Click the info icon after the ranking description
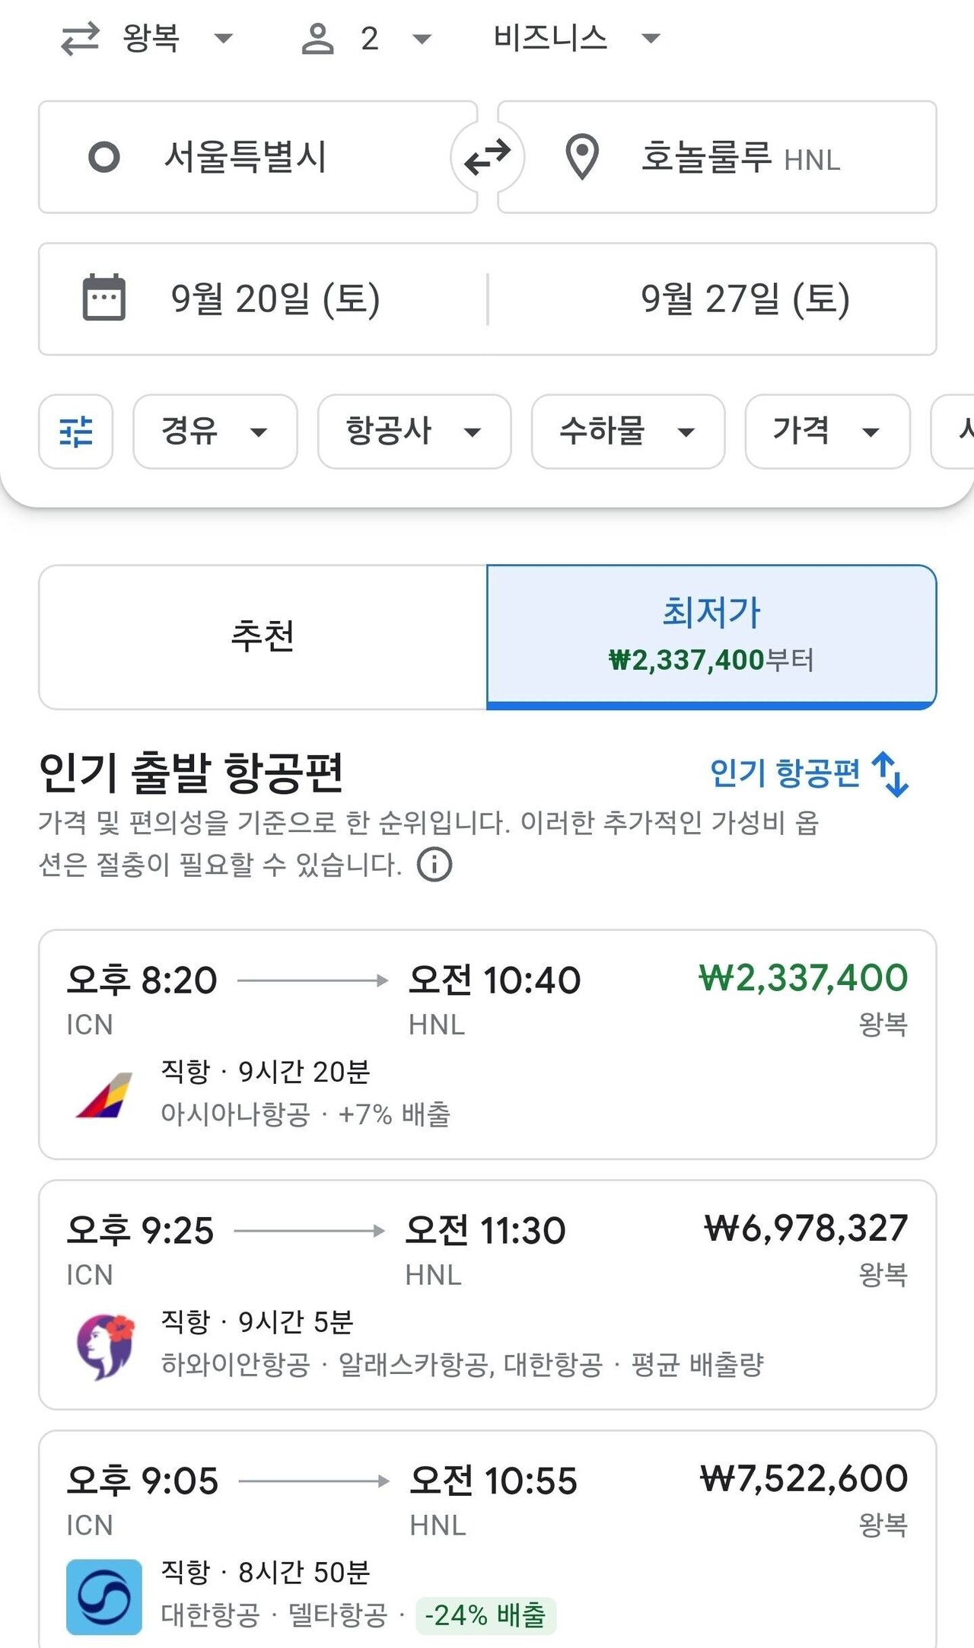Image resolution: width=974 pixels, height=1648 pixels. click(x=434, y=864)
